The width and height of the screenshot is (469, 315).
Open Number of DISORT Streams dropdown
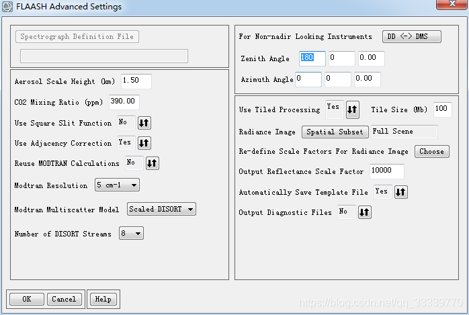click(131, 233)
